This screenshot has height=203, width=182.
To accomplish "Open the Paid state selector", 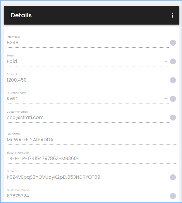I will tap(88, 61).
